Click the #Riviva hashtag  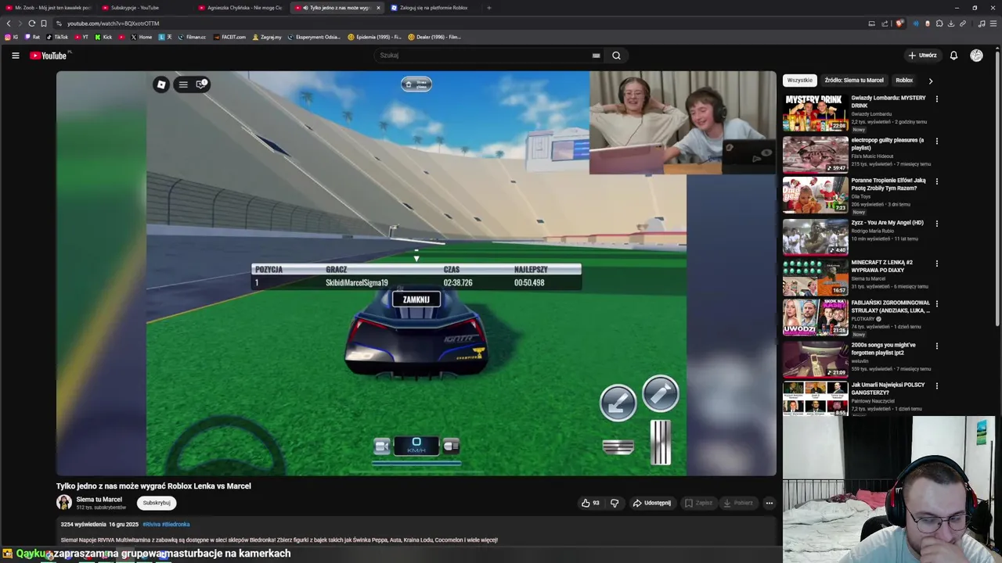150,525
